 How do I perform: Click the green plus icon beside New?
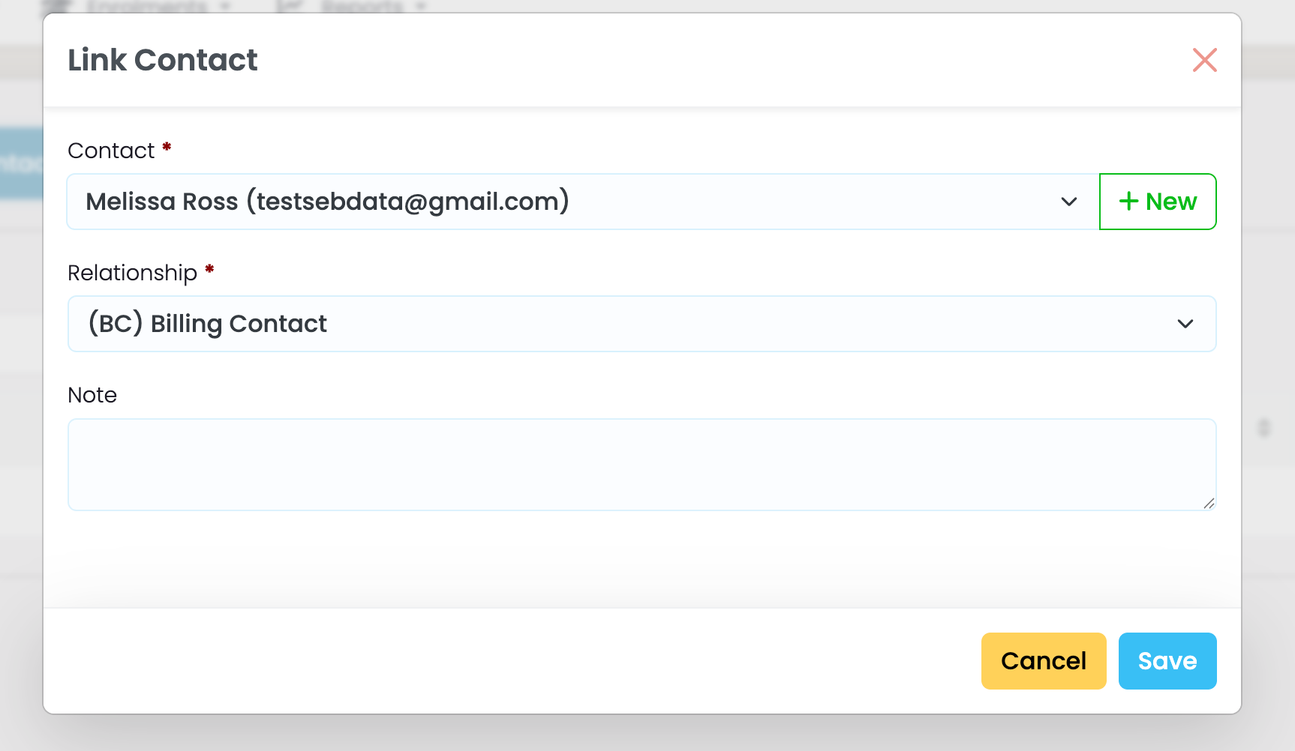1128,201
